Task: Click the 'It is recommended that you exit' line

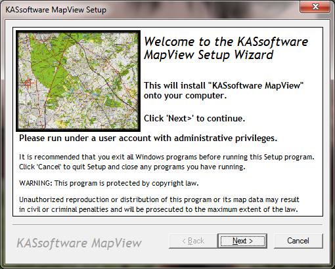Action: (167, 157)
